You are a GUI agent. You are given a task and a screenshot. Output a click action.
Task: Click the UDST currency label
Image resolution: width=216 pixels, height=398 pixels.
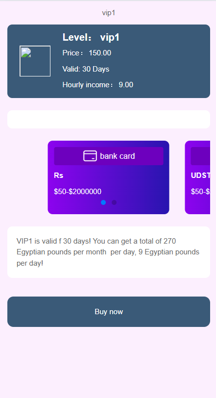(x=200, y=175)
